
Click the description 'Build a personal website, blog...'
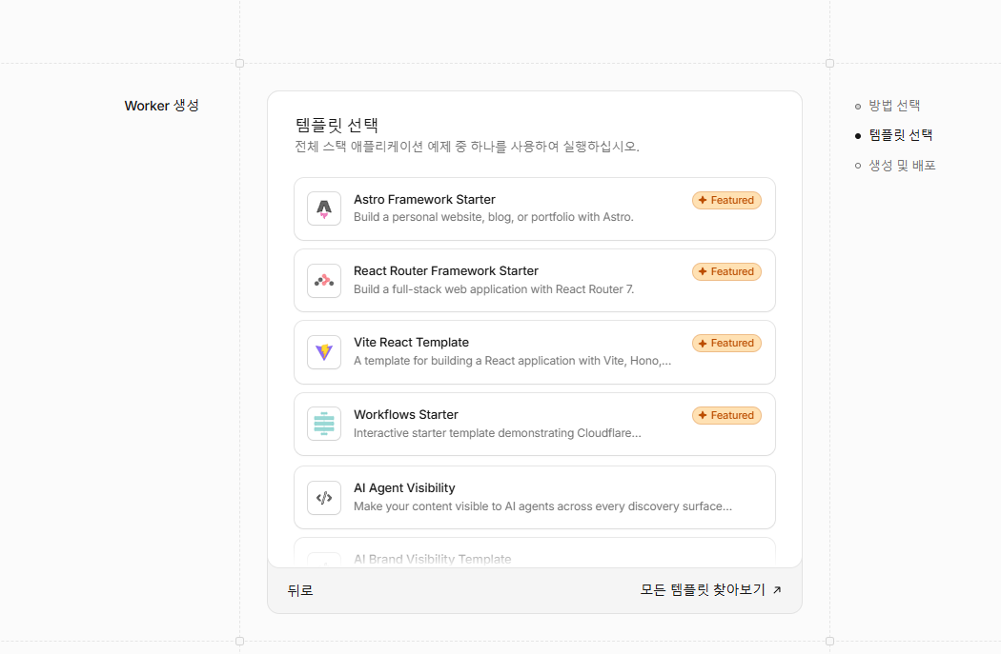[x=494, y=217]
